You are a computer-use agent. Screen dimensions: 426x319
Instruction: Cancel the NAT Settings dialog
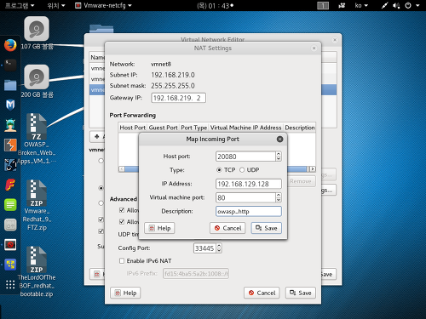[262, 293]
